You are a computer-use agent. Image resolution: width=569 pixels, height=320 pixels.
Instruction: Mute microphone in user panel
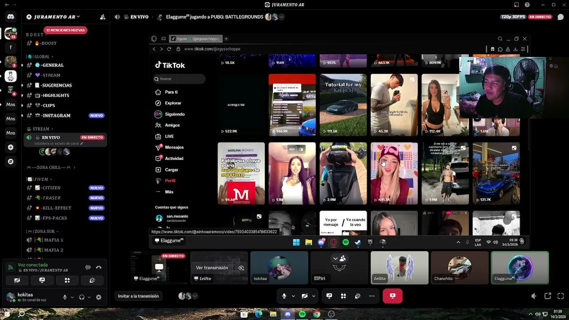click(x=65, y=297)
